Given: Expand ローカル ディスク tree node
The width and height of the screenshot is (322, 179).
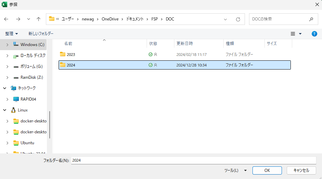Looking at the screenshot, I should (7, 56).
